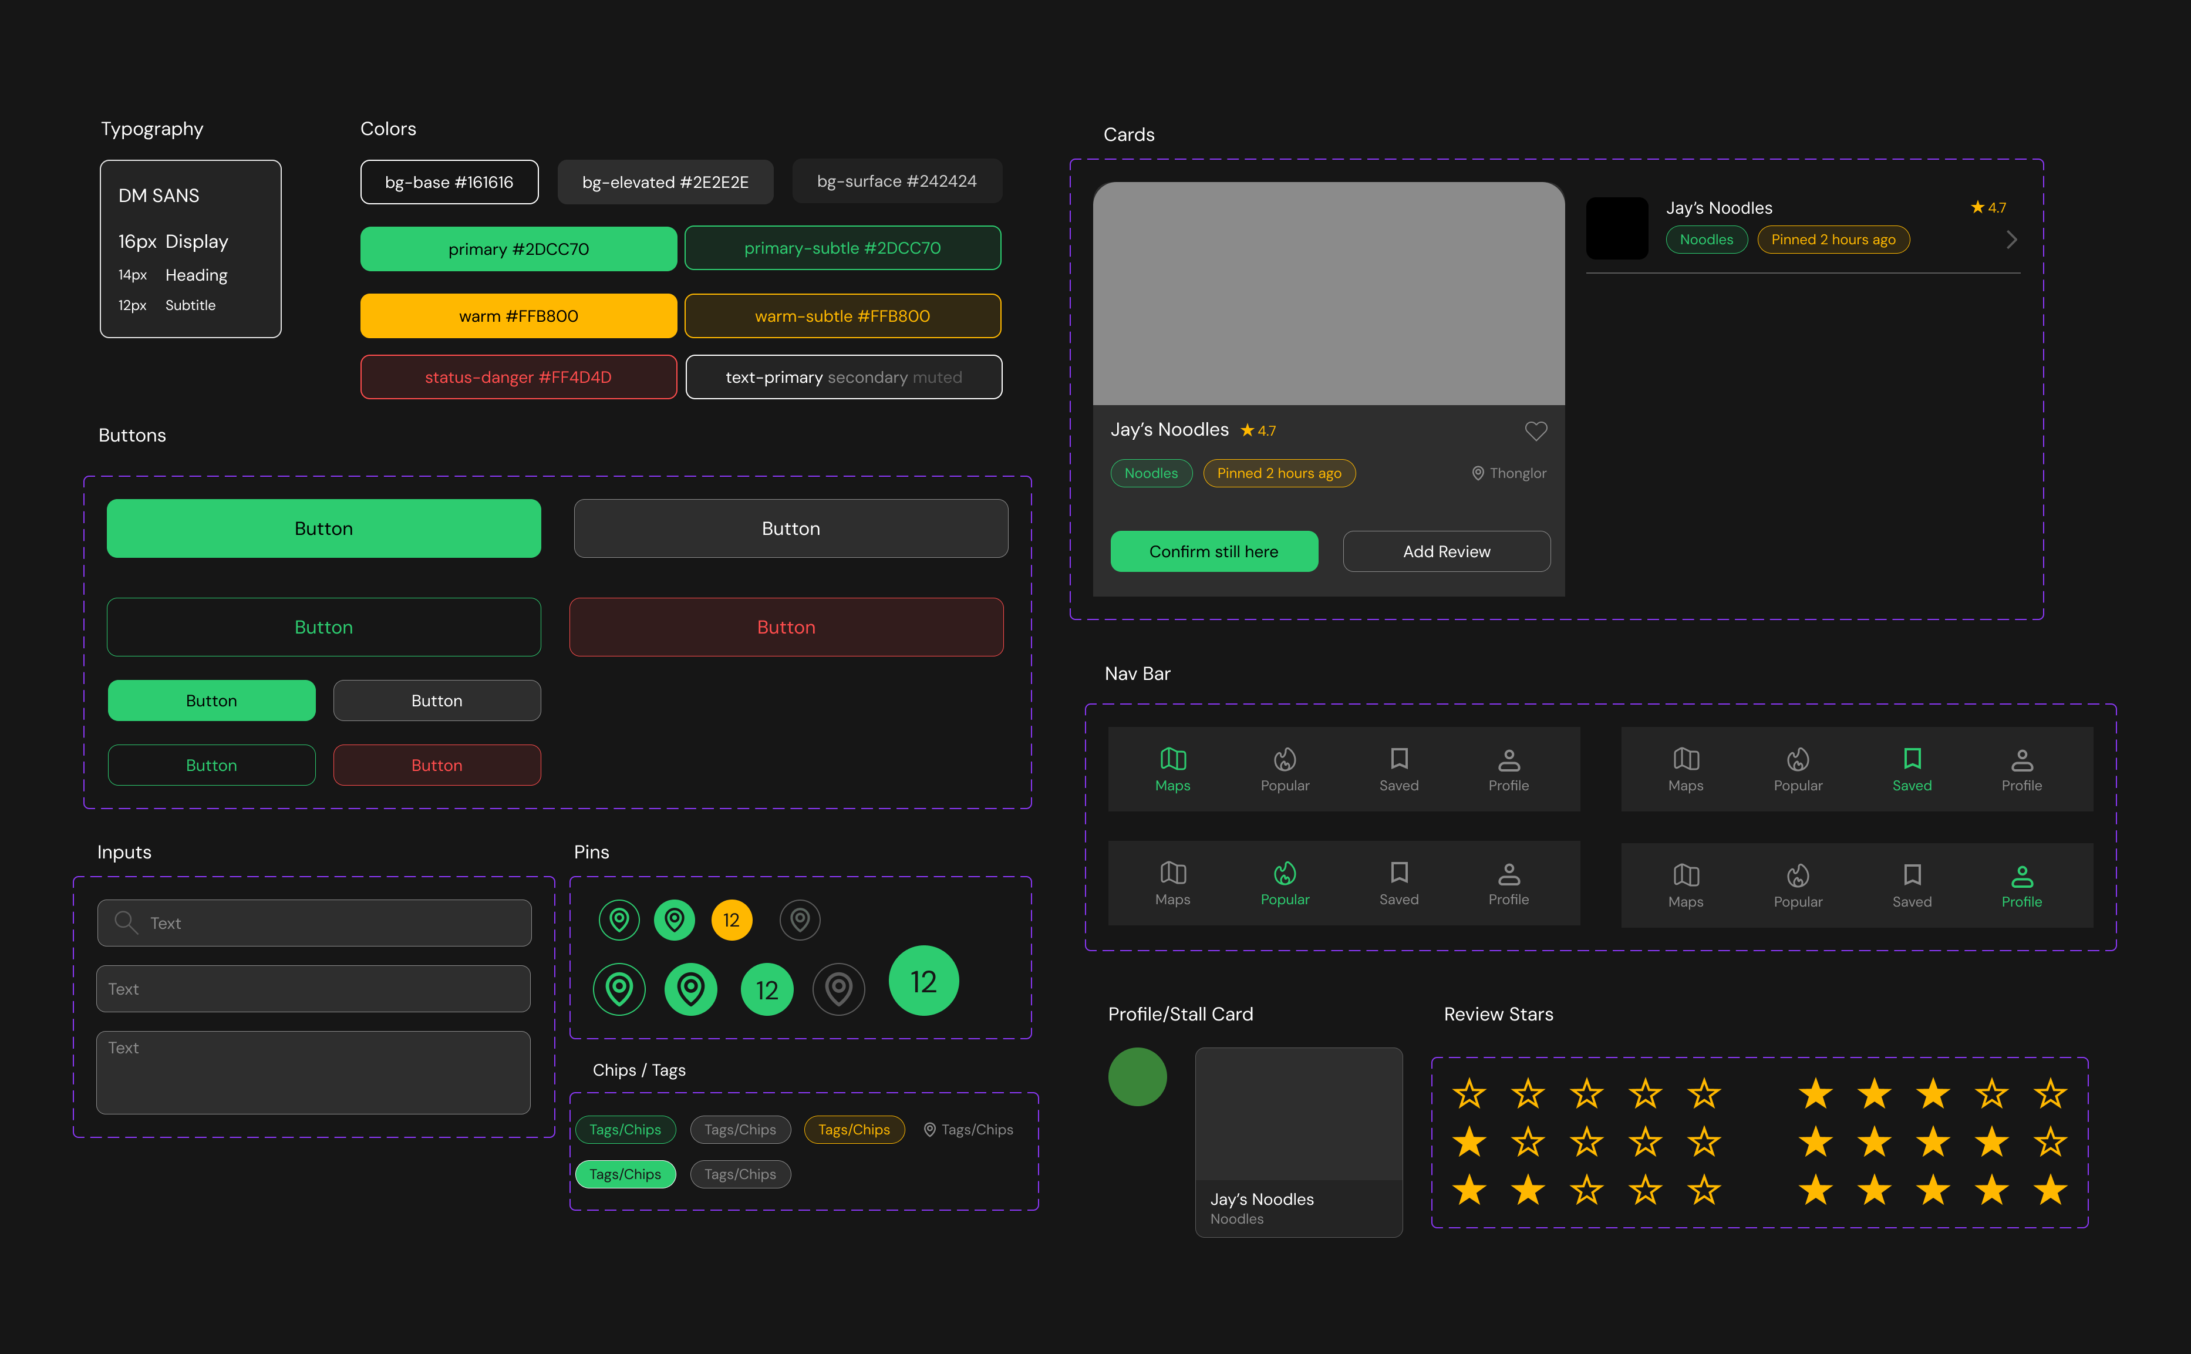Select Popular icon in the Maps-active nav bar
Viewport: 2191px width, 1354px height.
1285,759
